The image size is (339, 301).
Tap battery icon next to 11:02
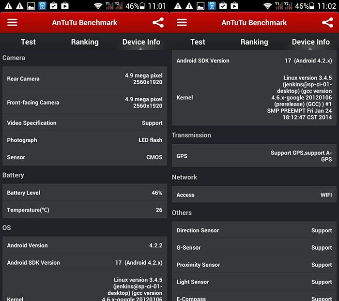pos(312,6)
